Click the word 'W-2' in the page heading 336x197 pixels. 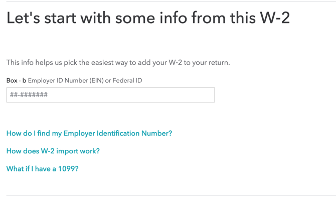coord(275,18)
